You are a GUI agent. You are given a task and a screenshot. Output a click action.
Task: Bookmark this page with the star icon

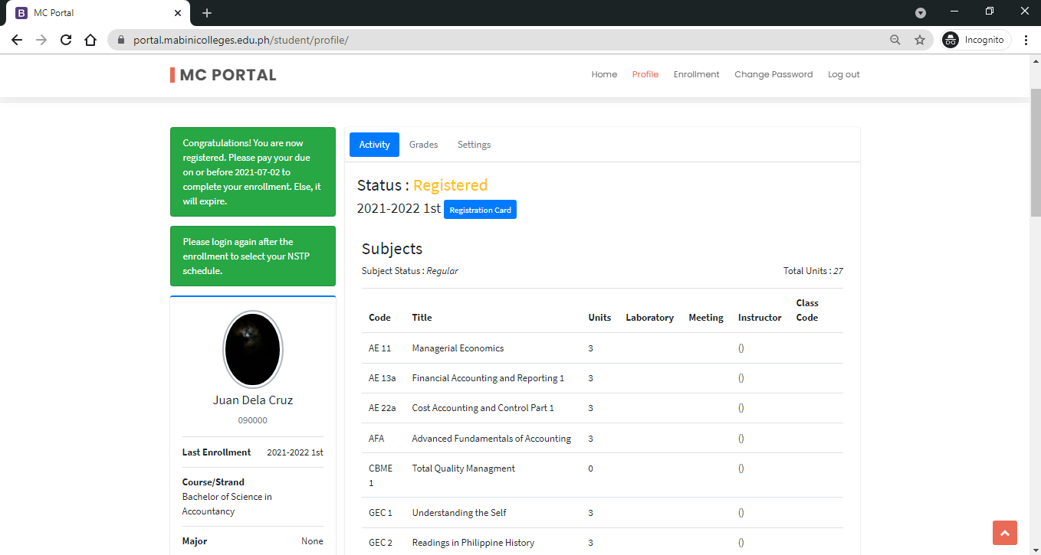tap(920, 40)
